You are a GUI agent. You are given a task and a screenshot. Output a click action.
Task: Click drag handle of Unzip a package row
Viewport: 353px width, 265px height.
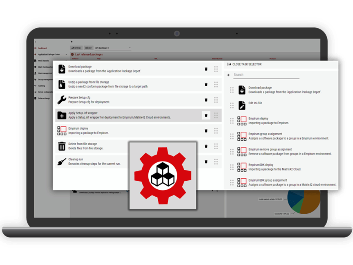point(216,85)
